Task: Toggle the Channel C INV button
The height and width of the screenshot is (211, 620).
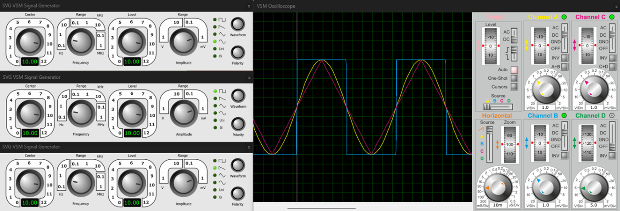Action: 612,58
